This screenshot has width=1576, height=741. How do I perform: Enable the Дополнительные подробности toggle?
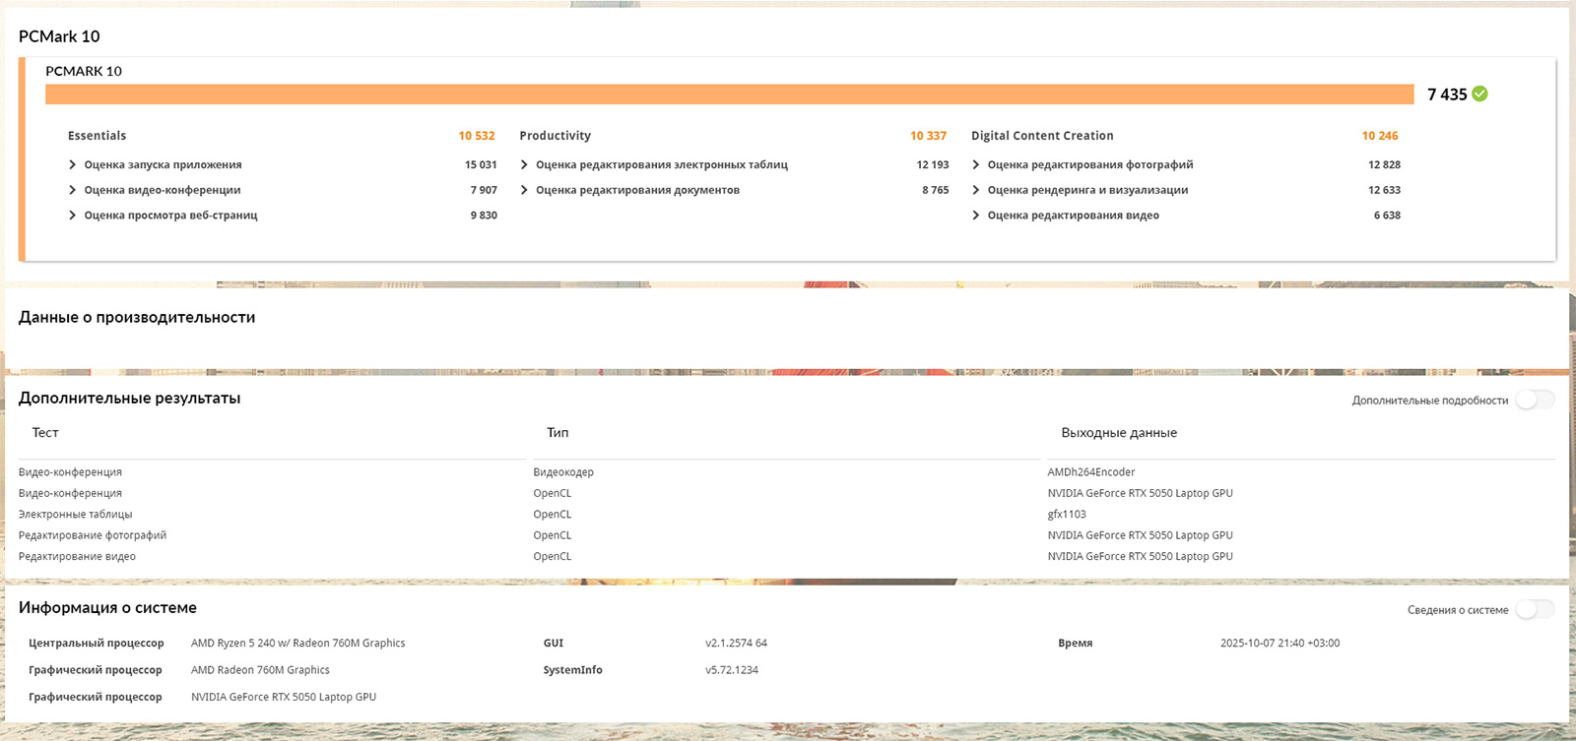(1535, 400)
